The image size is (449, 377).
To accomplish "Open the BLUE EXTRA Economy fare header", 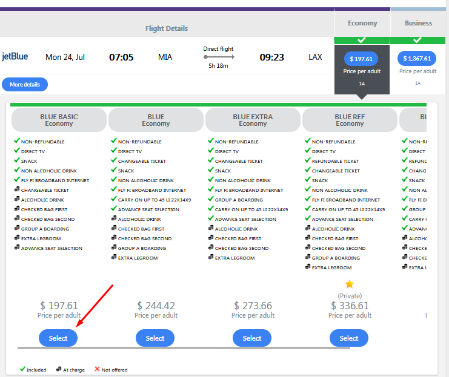I will coord(253,120).
